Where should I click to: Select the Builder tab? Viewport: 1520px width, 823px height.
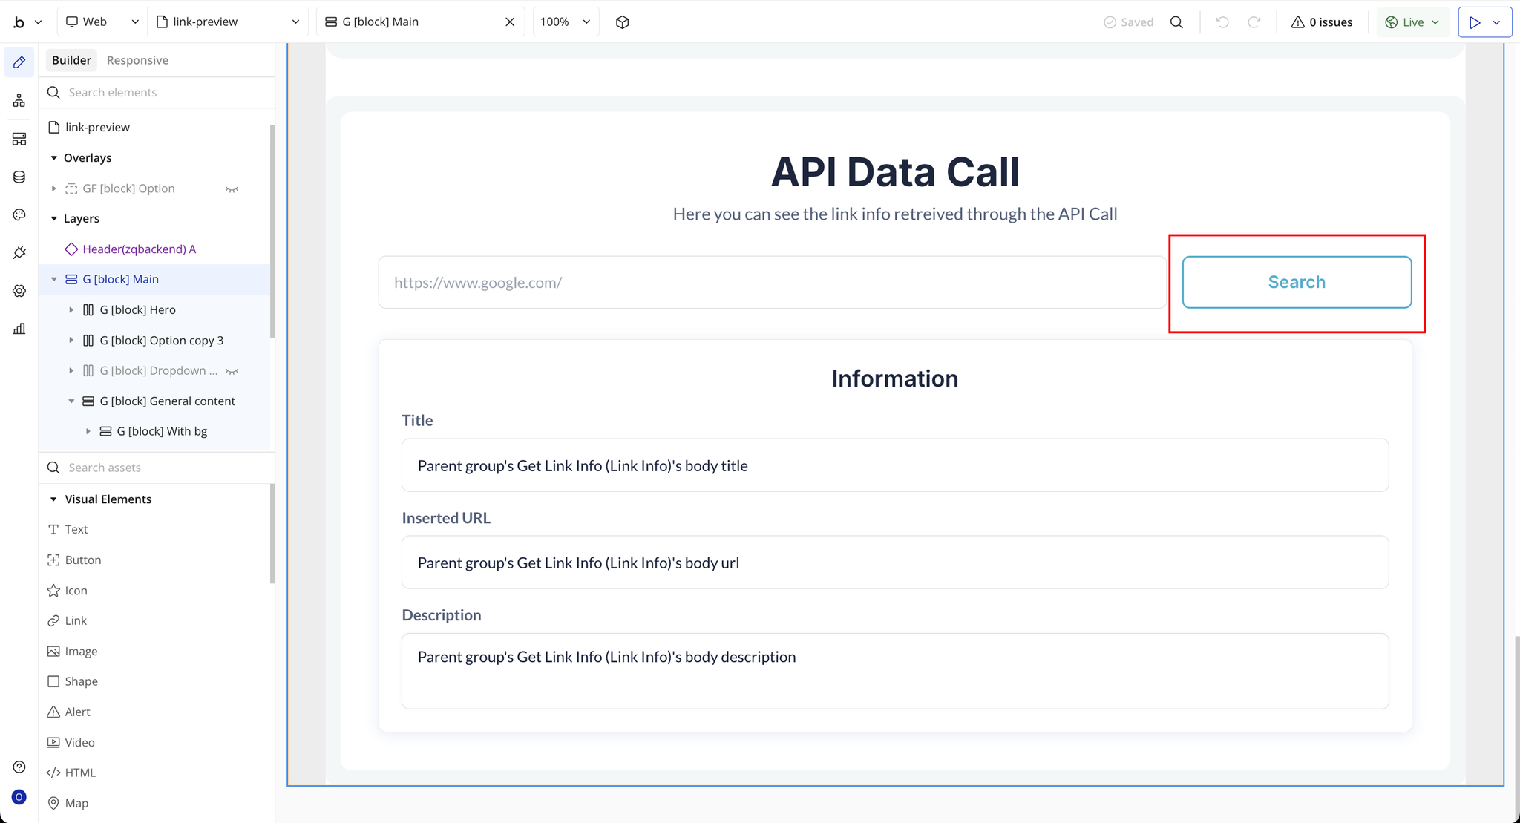(71, 60)
